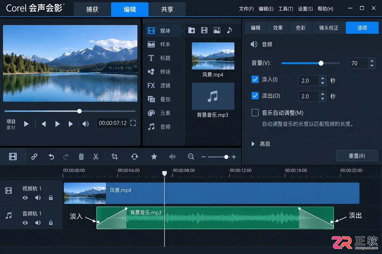Decrease the 音量 volume value stepper

click(x=372, y=66)
